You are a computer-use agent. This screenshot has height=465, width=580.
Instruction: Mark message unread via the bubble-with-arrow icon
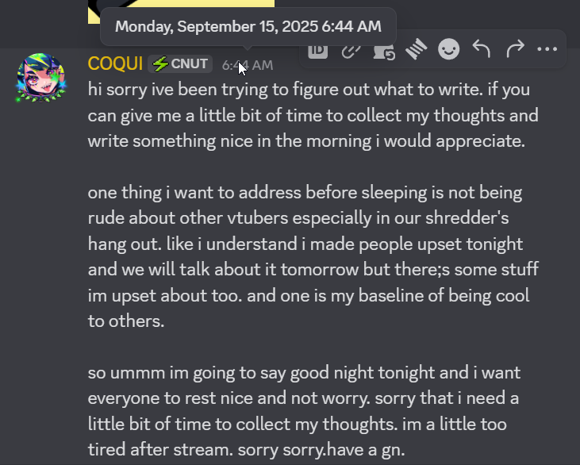[383, 50]
